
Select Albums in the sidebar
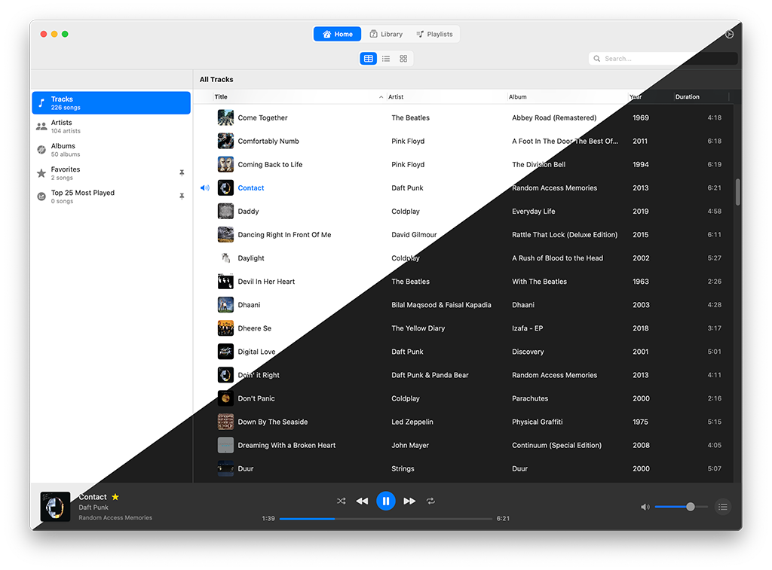(112, 150)
